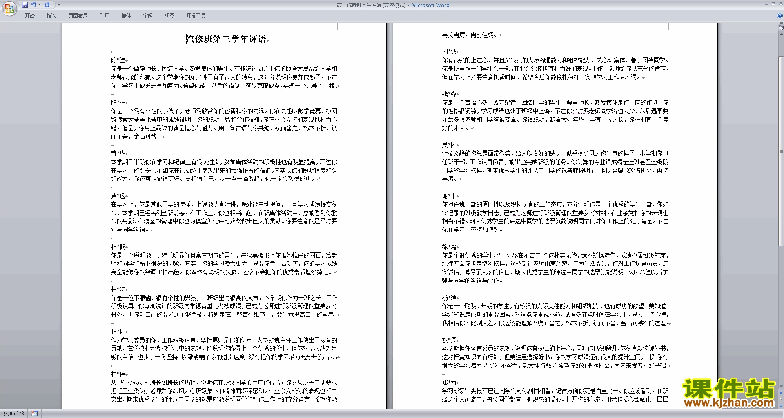Open Word Help via question mark icon
Screen dimensions: 784x418
pos(780,16)
